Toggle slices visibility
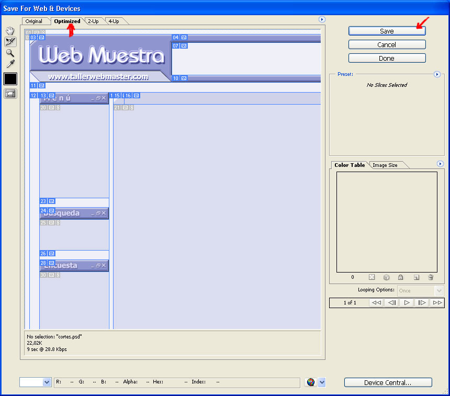 [x=9, y=92]
